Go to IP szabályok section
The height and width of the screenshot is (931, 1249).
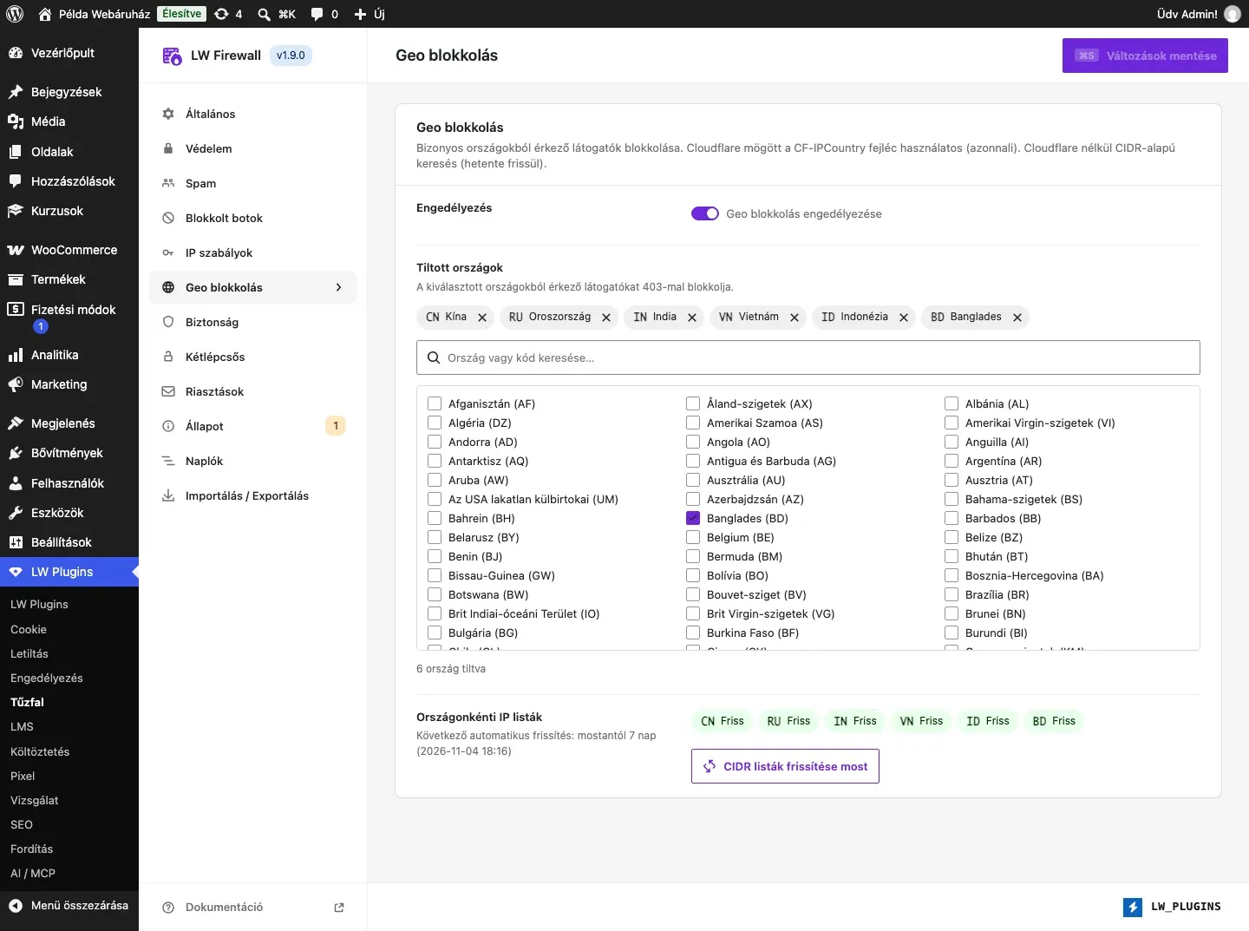point(253,252)
